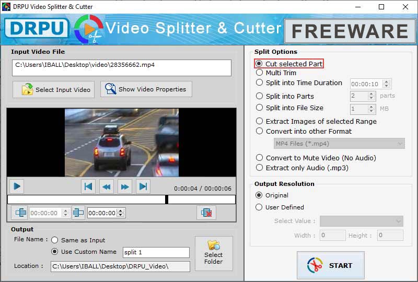This screenshot has height=282, width=418.
Task: Click the parts count spinner arrows
Action: [x=371, y=96]
